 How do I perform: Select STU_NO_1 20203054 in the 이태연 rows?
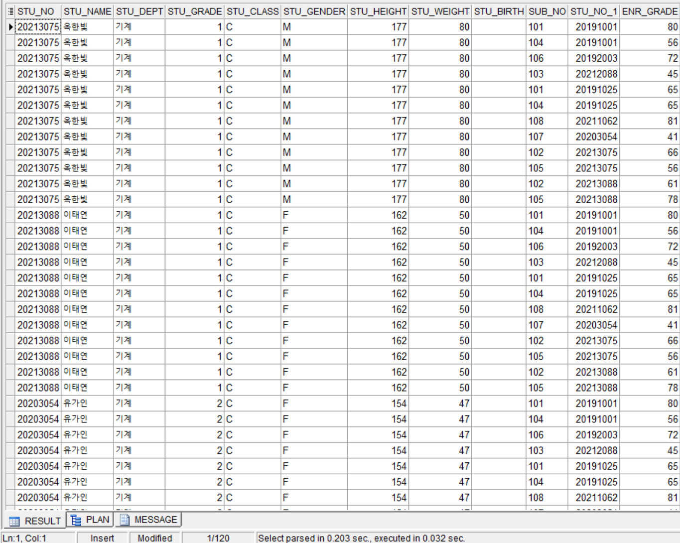tap(594, 325)
